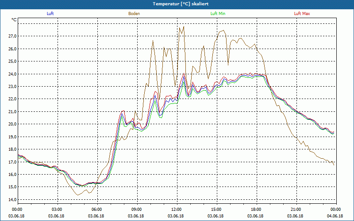
Task: Click the 03:00 time axis label
Action: pyautogui.click(x=57, y=210)
